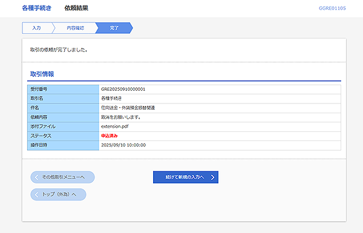Go back via その他取引メニューへ button
The width and height of the screenshot is (363, 233).
pyautogui.click(x=62, y=177)
